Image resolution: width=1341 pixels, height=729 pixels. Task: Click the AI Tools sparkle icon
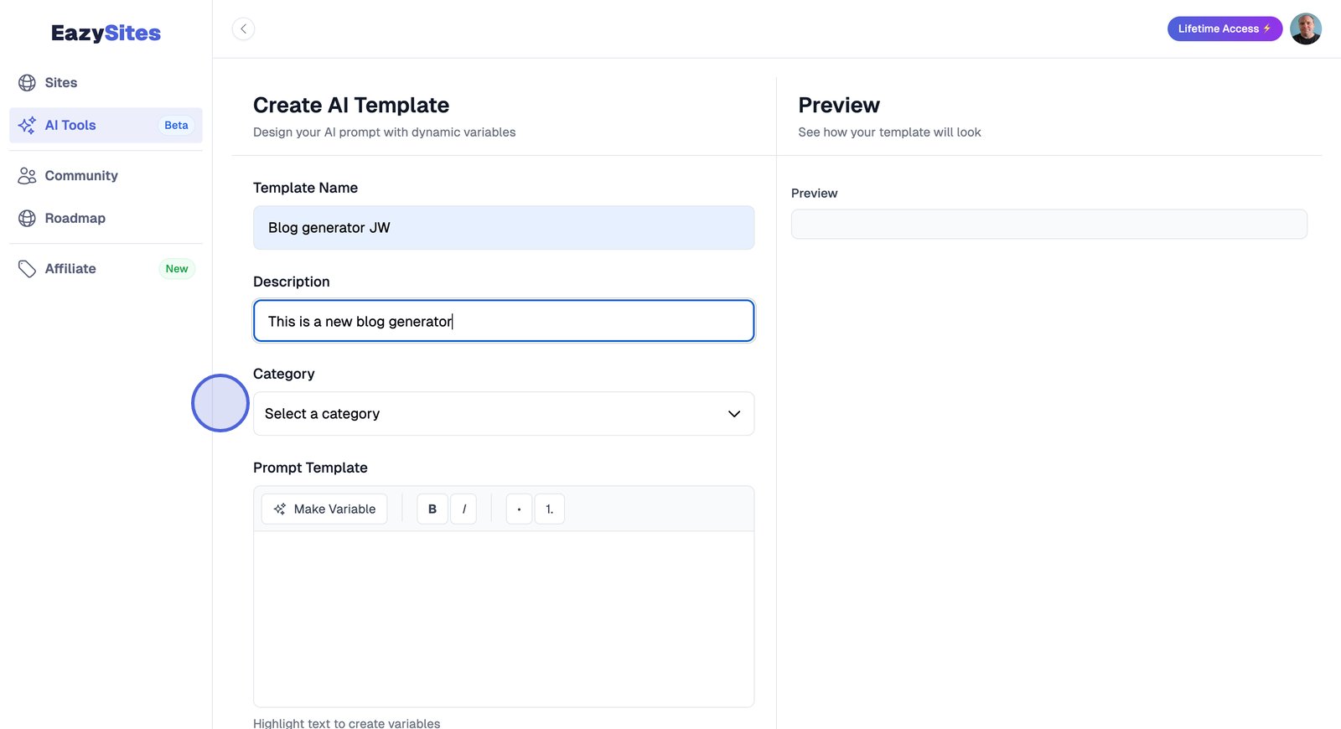coord(27,125)
